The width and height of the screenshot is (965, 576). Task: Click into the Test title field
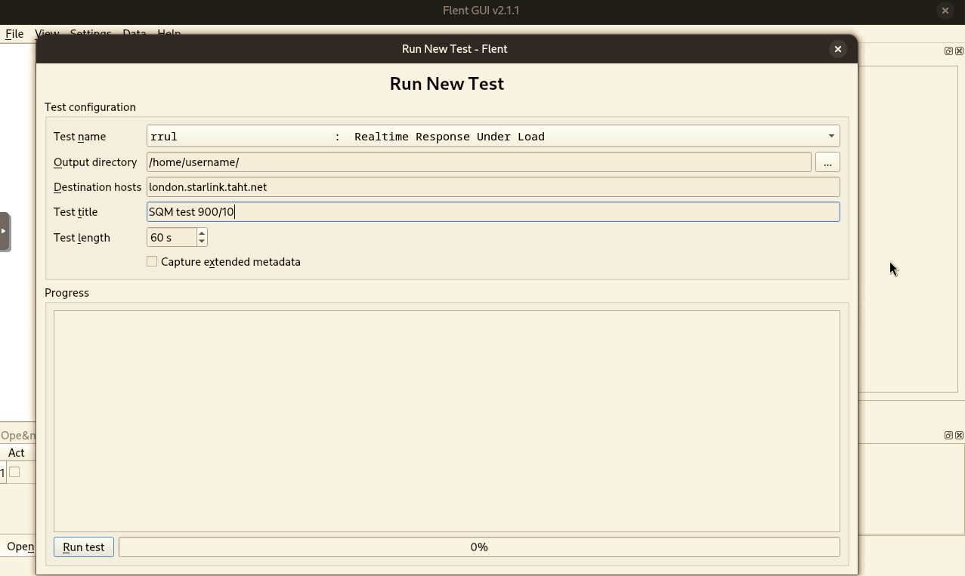pos(493,211)
